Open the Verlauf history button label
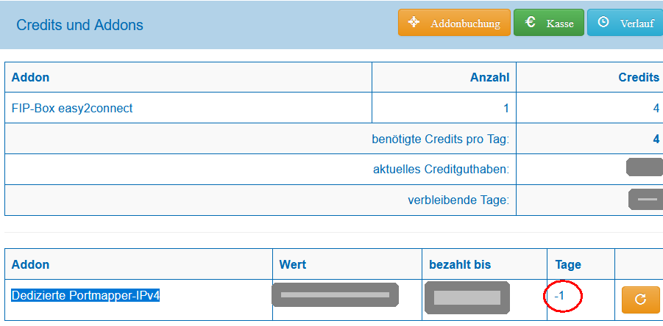Screen dimensions: 663x326 click(637, 23)
